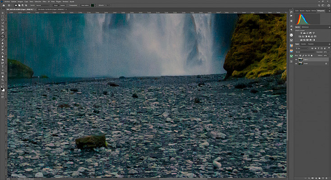This screenshot has height=180, width=331.
Task: Toggle filter for pixel layers
Action: point(312,48)
